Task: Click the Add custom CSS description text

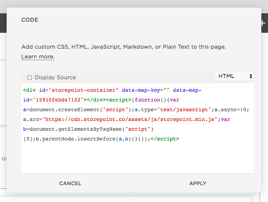Action: [x=124, y=47]
